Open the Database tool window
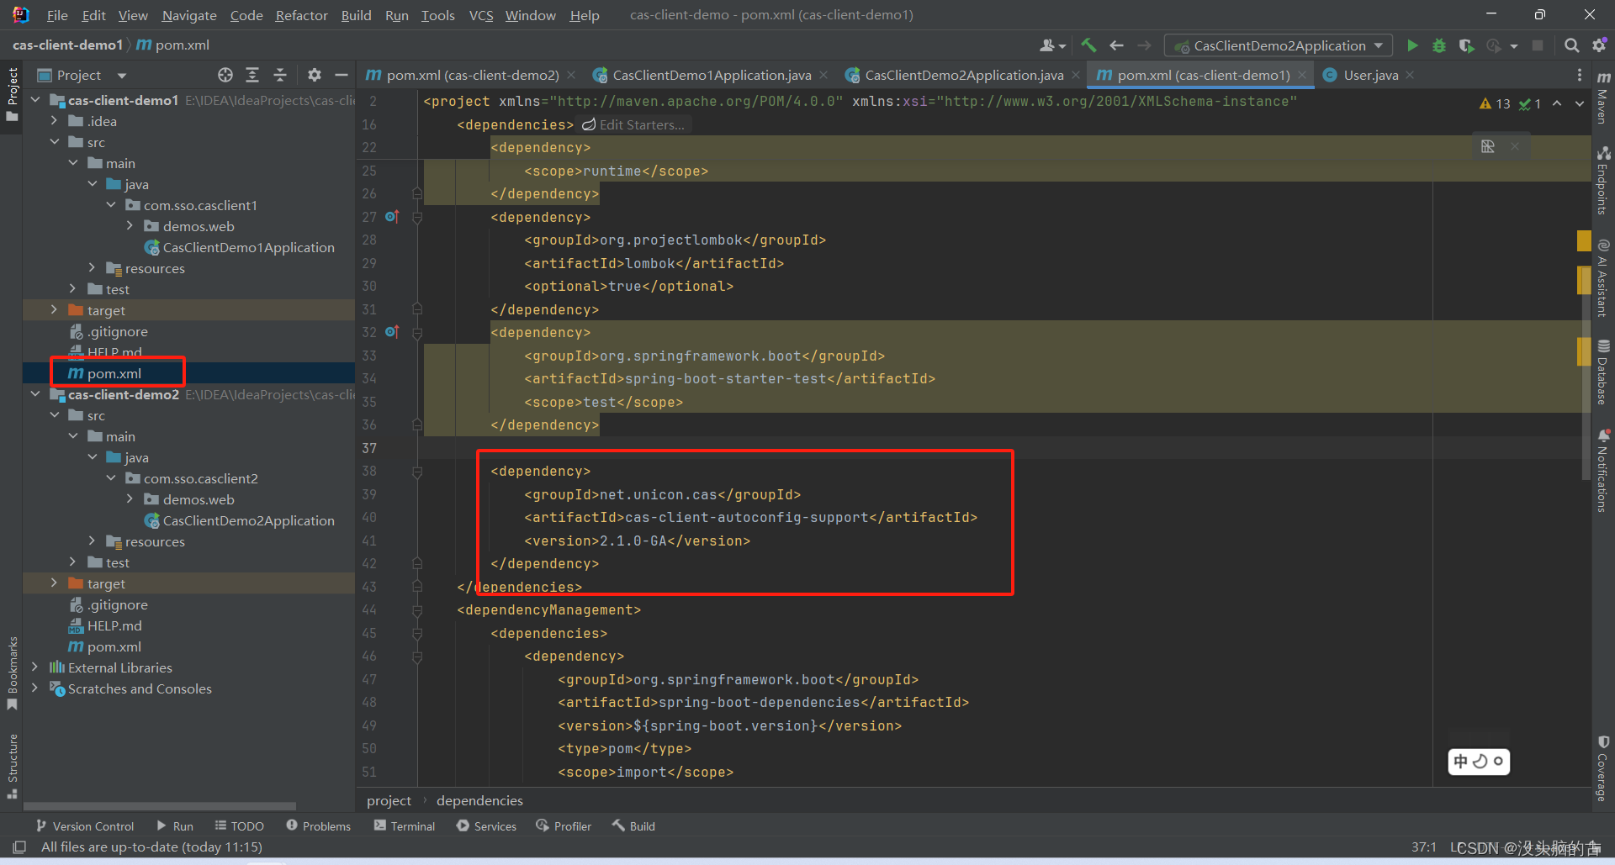 coord(1603,372)
